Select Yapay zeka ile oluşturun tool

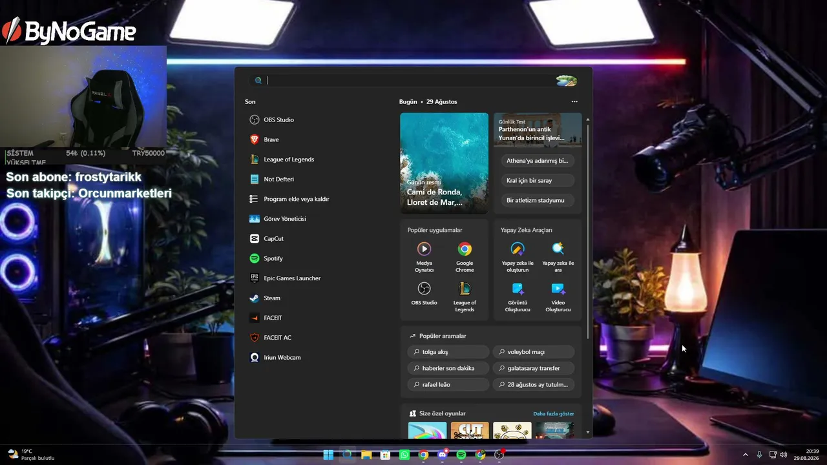coord(518,256)
